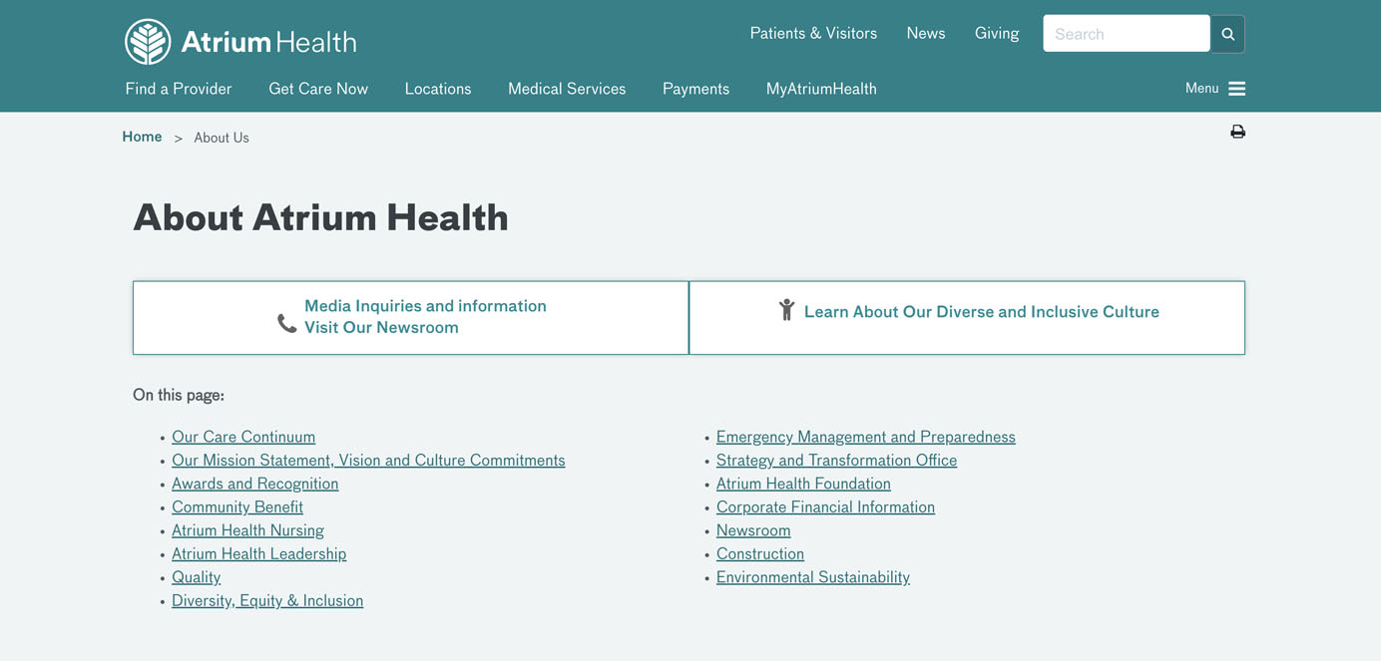Click Patients & Visitors top link
This screenshot has width=1381, height=661.
point(813,34)
